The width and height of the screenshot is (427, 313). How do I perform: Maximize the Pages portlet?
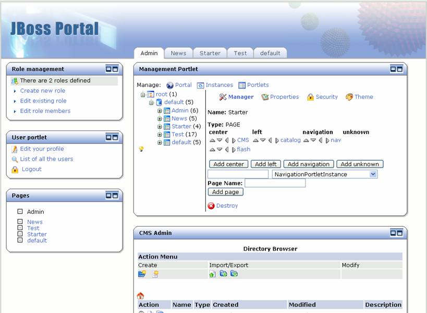pos(115,195)
